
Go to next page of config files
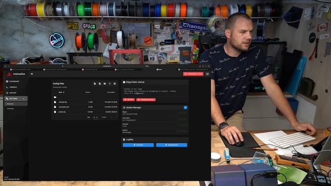116,117
